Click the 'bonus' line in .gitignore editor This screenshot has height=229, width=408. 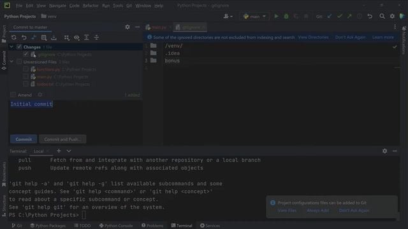172,61
